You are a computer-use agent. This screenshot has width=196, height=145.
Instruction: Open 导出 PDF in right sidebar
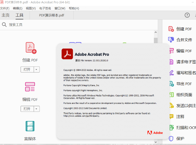point(180,84)
